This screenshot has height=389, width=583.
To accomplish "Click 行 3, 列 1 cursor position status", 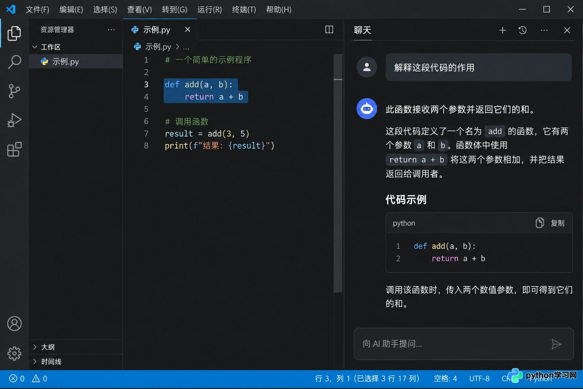I will (367, 378).
